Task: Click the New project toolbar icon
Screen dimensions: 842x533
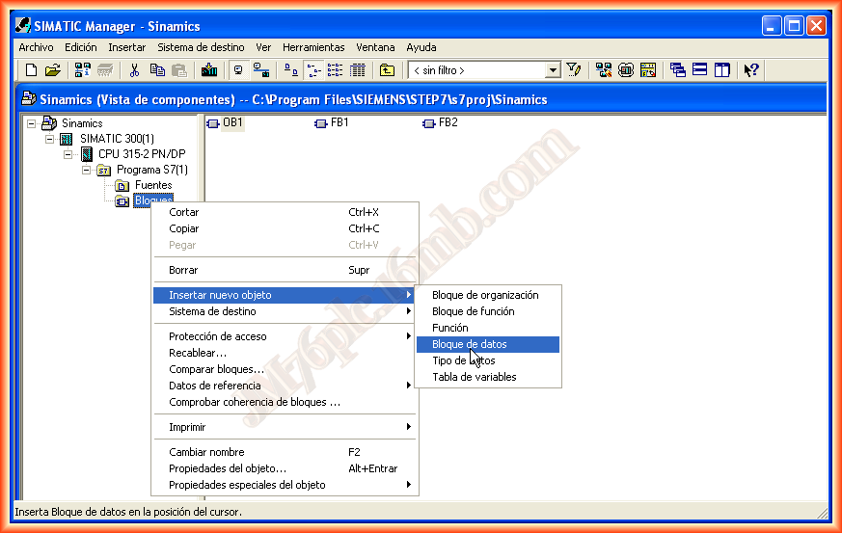Action: coord(31,70)
